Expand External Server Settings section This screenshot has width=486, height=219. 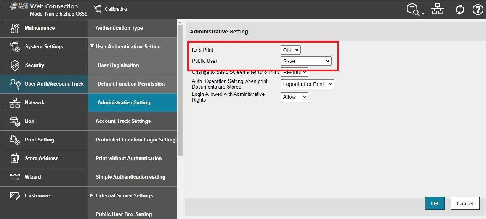(x=92, y=195)
